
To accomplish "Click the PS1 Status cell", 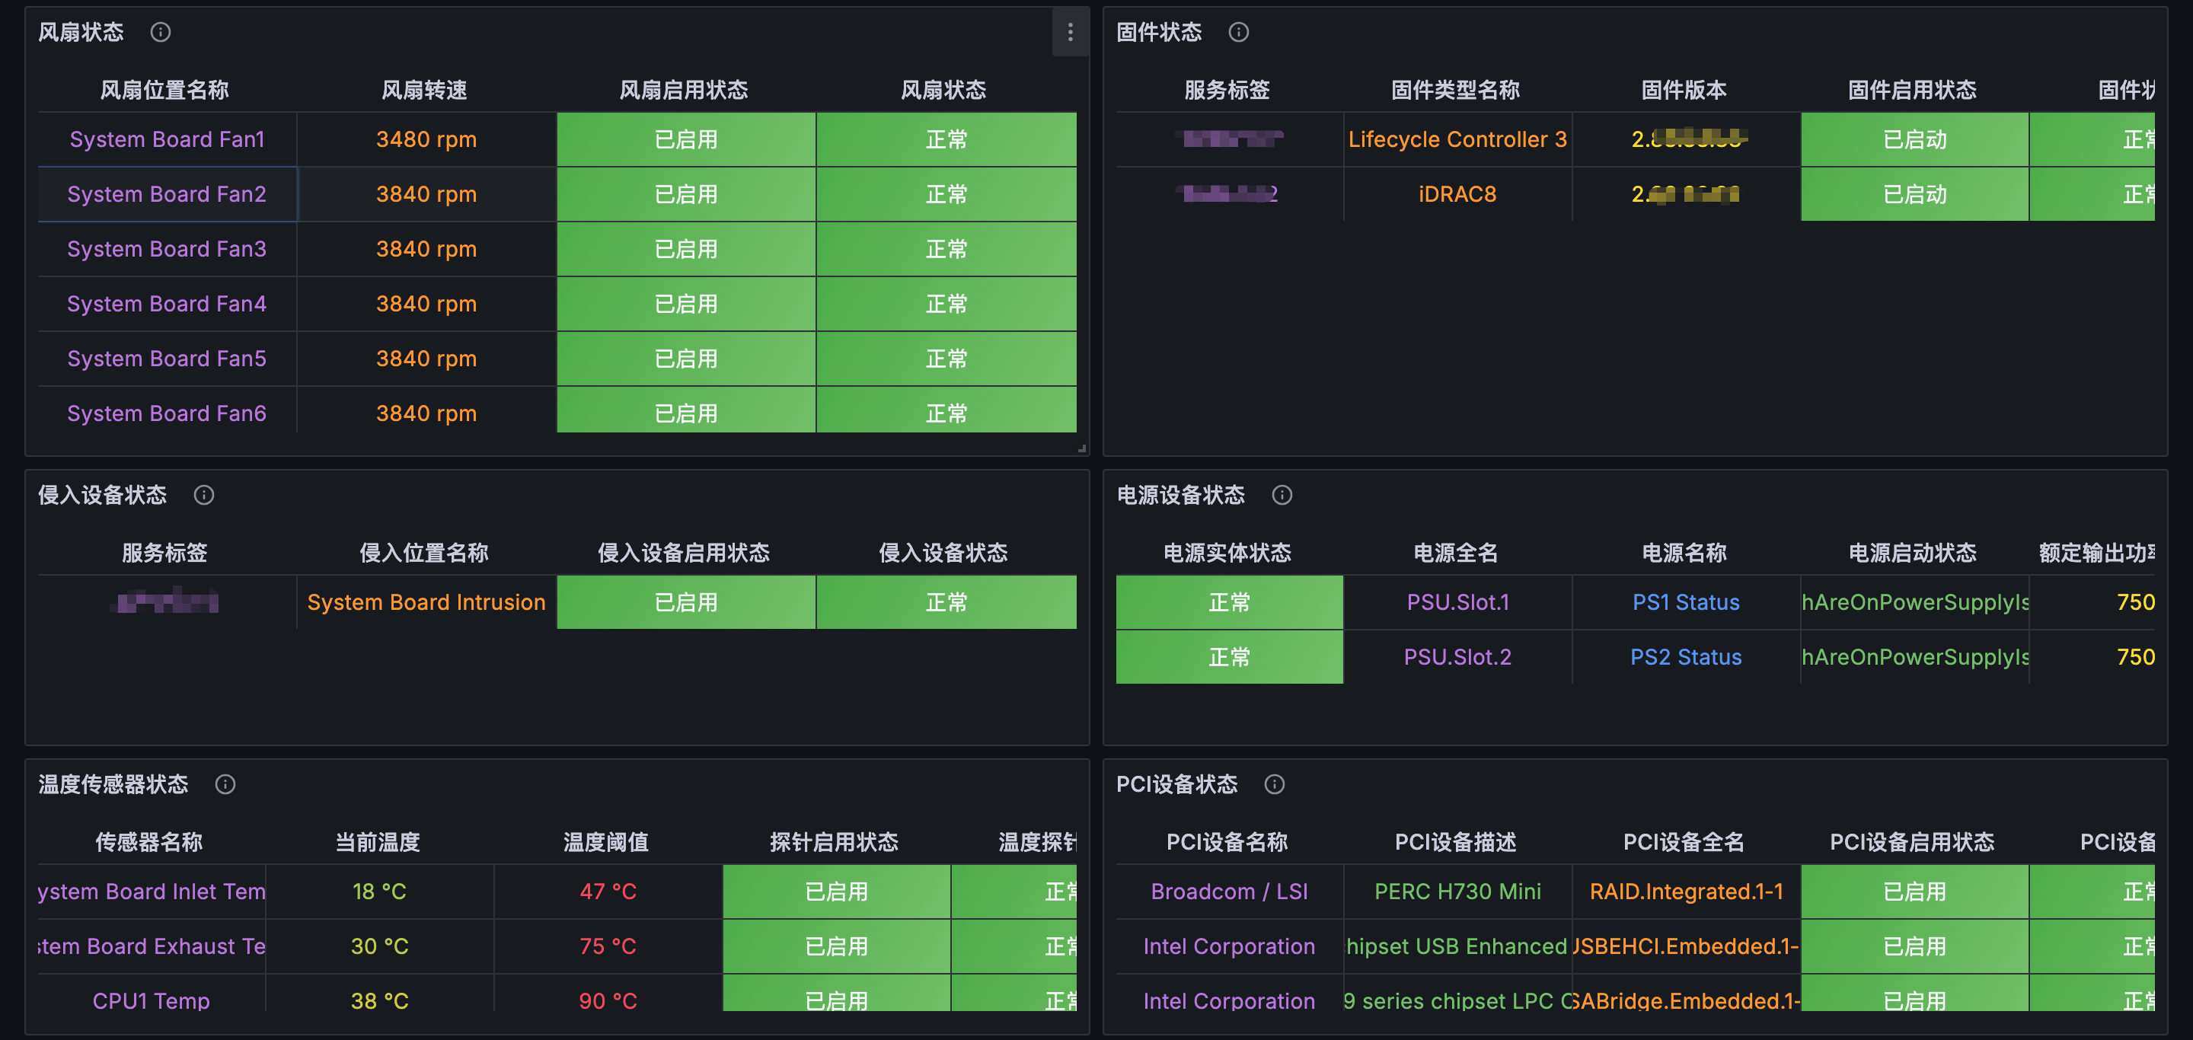I will pos(1685,601).
